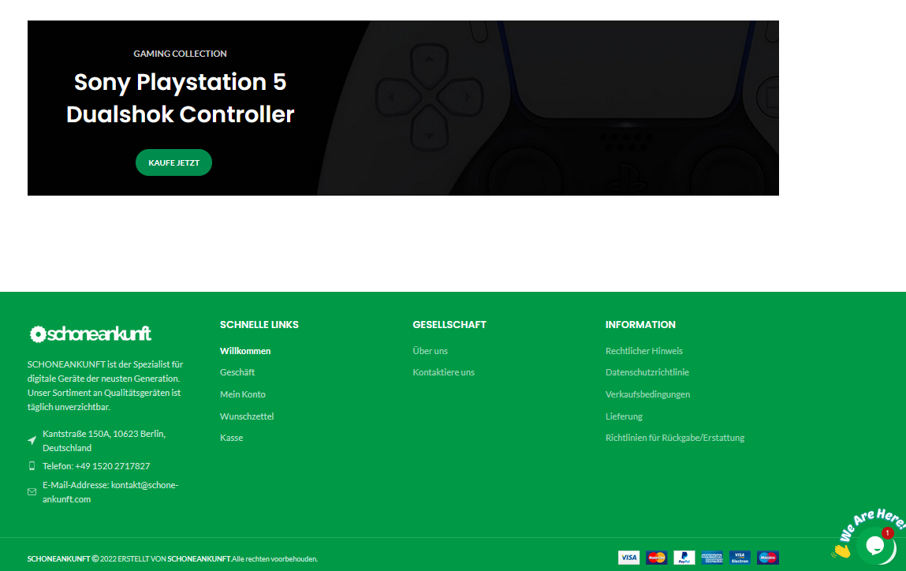906x571 pixels.
Task: Click the waving hand We Are Here icon
Action: point(842,550)
